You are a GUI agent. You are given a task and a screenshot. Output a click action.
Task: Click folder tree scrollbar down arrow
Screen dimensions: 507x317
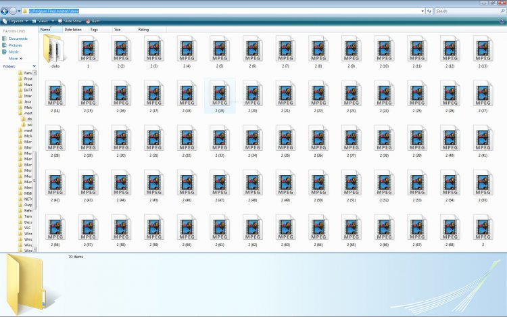click(35, 249)
